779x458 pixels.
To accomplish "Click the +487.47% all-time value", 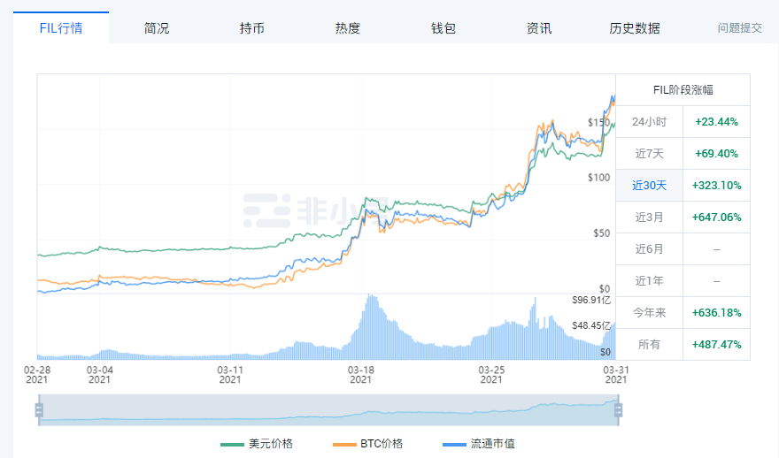I will pyautogui.click(x=716, y=344).
